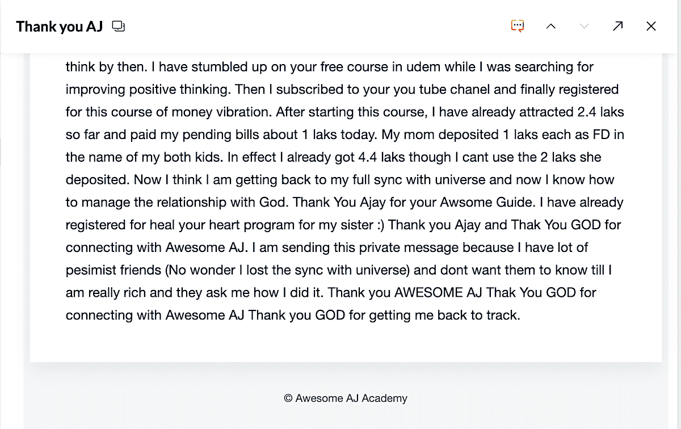The height and width of the screenshot is (429, 681).
Task: Go to next message with down chevron
Action: point(584,26)
